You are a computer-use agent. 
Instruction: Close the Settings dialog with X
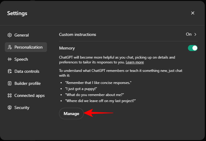pyautogui.click(x=193, y=13)
